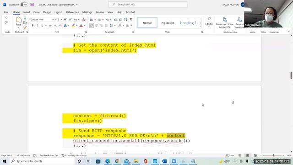Align text to the right
Viewport: 293px width, 165px height.
tap(101, 26)
